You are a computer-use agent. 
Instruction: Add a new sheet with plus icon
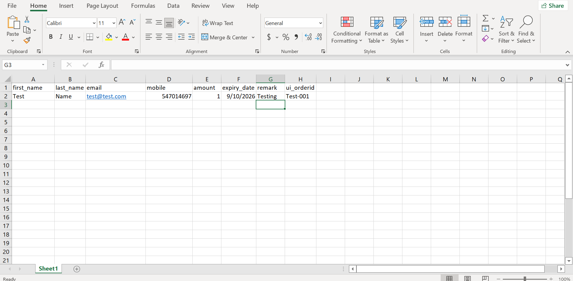coord(77,269)
